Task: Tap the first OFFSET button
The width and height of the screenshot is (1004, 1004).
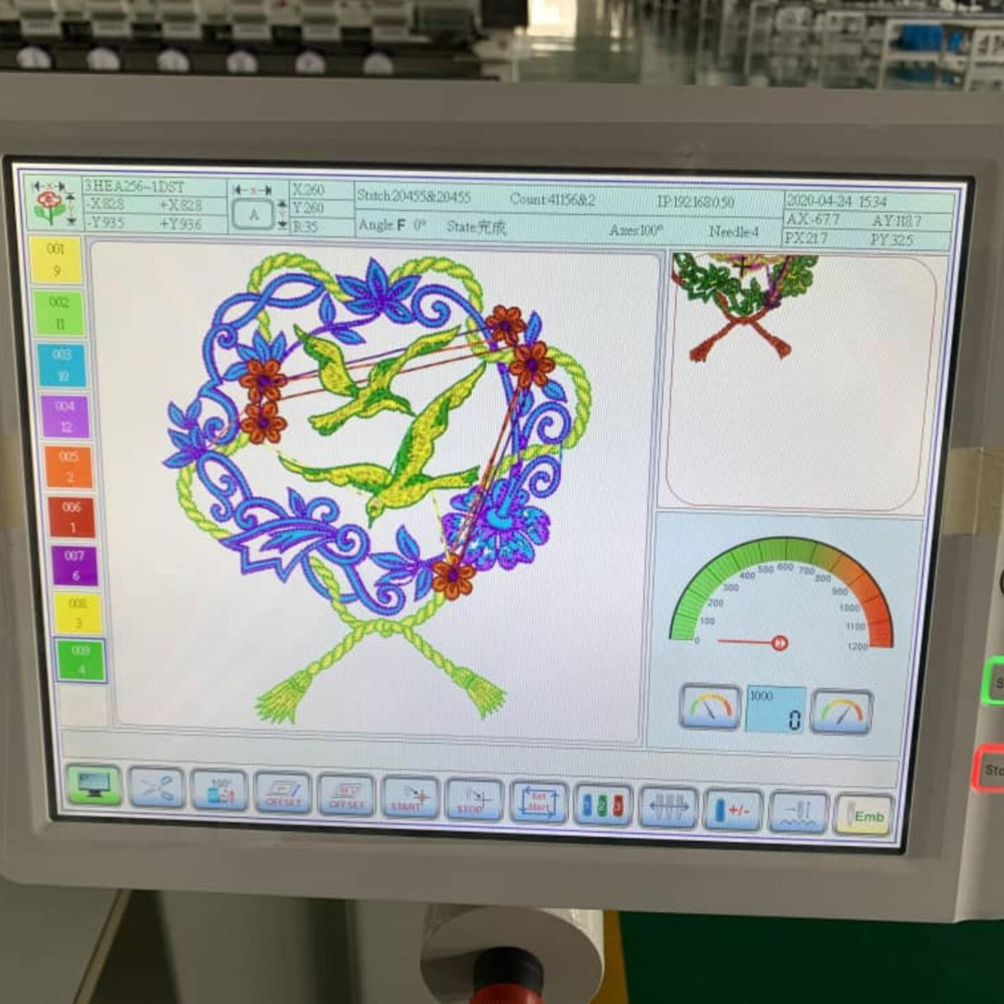Action: pyautogui.click(x=283, y=793)
